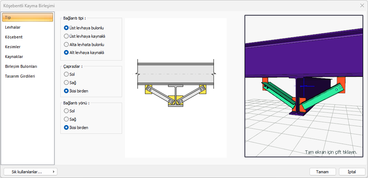
Task: Select 'Sol' under Bağlantı yönü
Action: 66,111
